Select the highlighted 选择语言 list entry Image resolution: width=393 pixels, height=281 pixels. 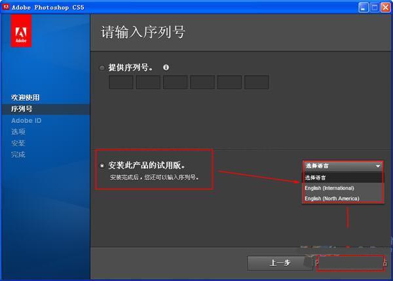click(x=343, y=178)
